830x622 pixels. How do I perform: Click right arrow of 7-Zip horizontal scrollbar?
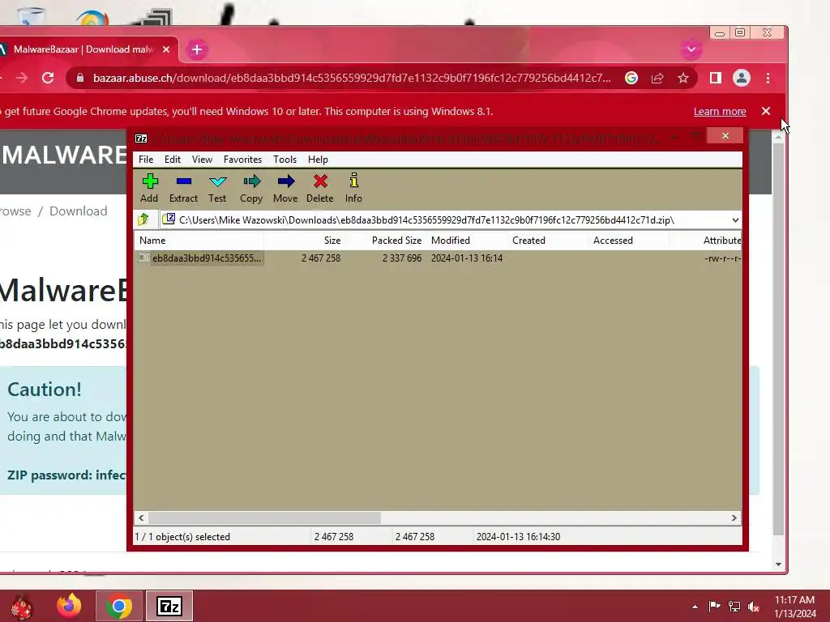(734, 518)
